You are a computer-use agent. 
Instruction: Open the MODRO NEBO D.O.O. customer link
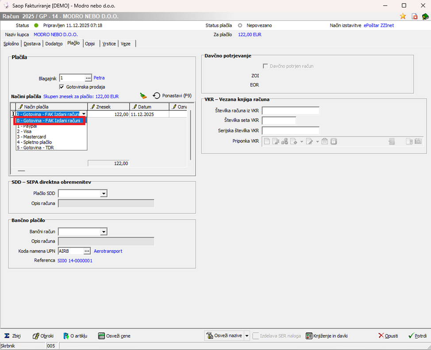tap(55, 34)
